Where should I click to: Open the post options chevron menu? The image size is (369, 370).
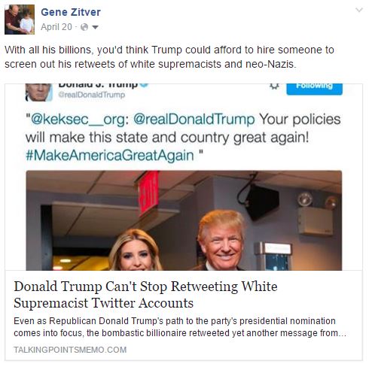pos(359,10)
